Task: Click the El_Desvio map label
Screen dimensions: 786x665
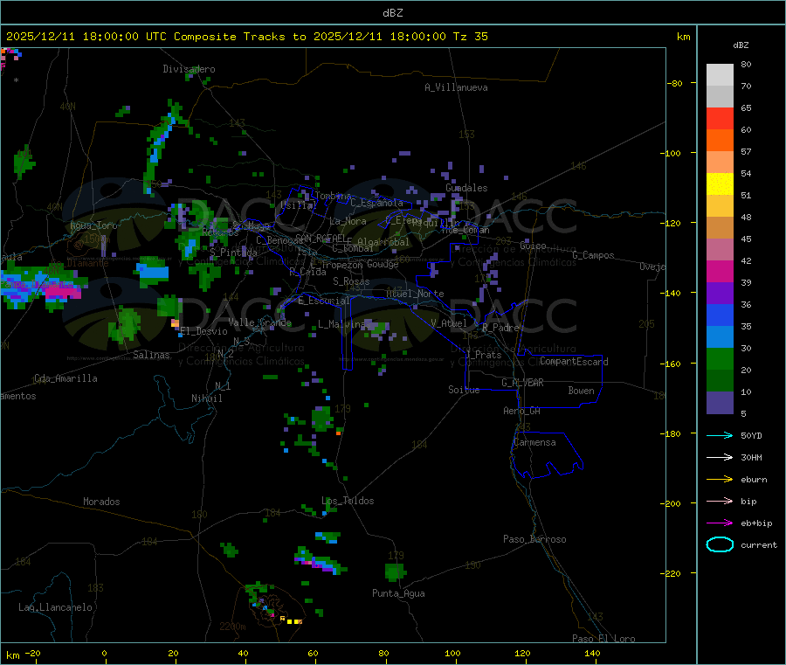Action: tap(204, 331)
